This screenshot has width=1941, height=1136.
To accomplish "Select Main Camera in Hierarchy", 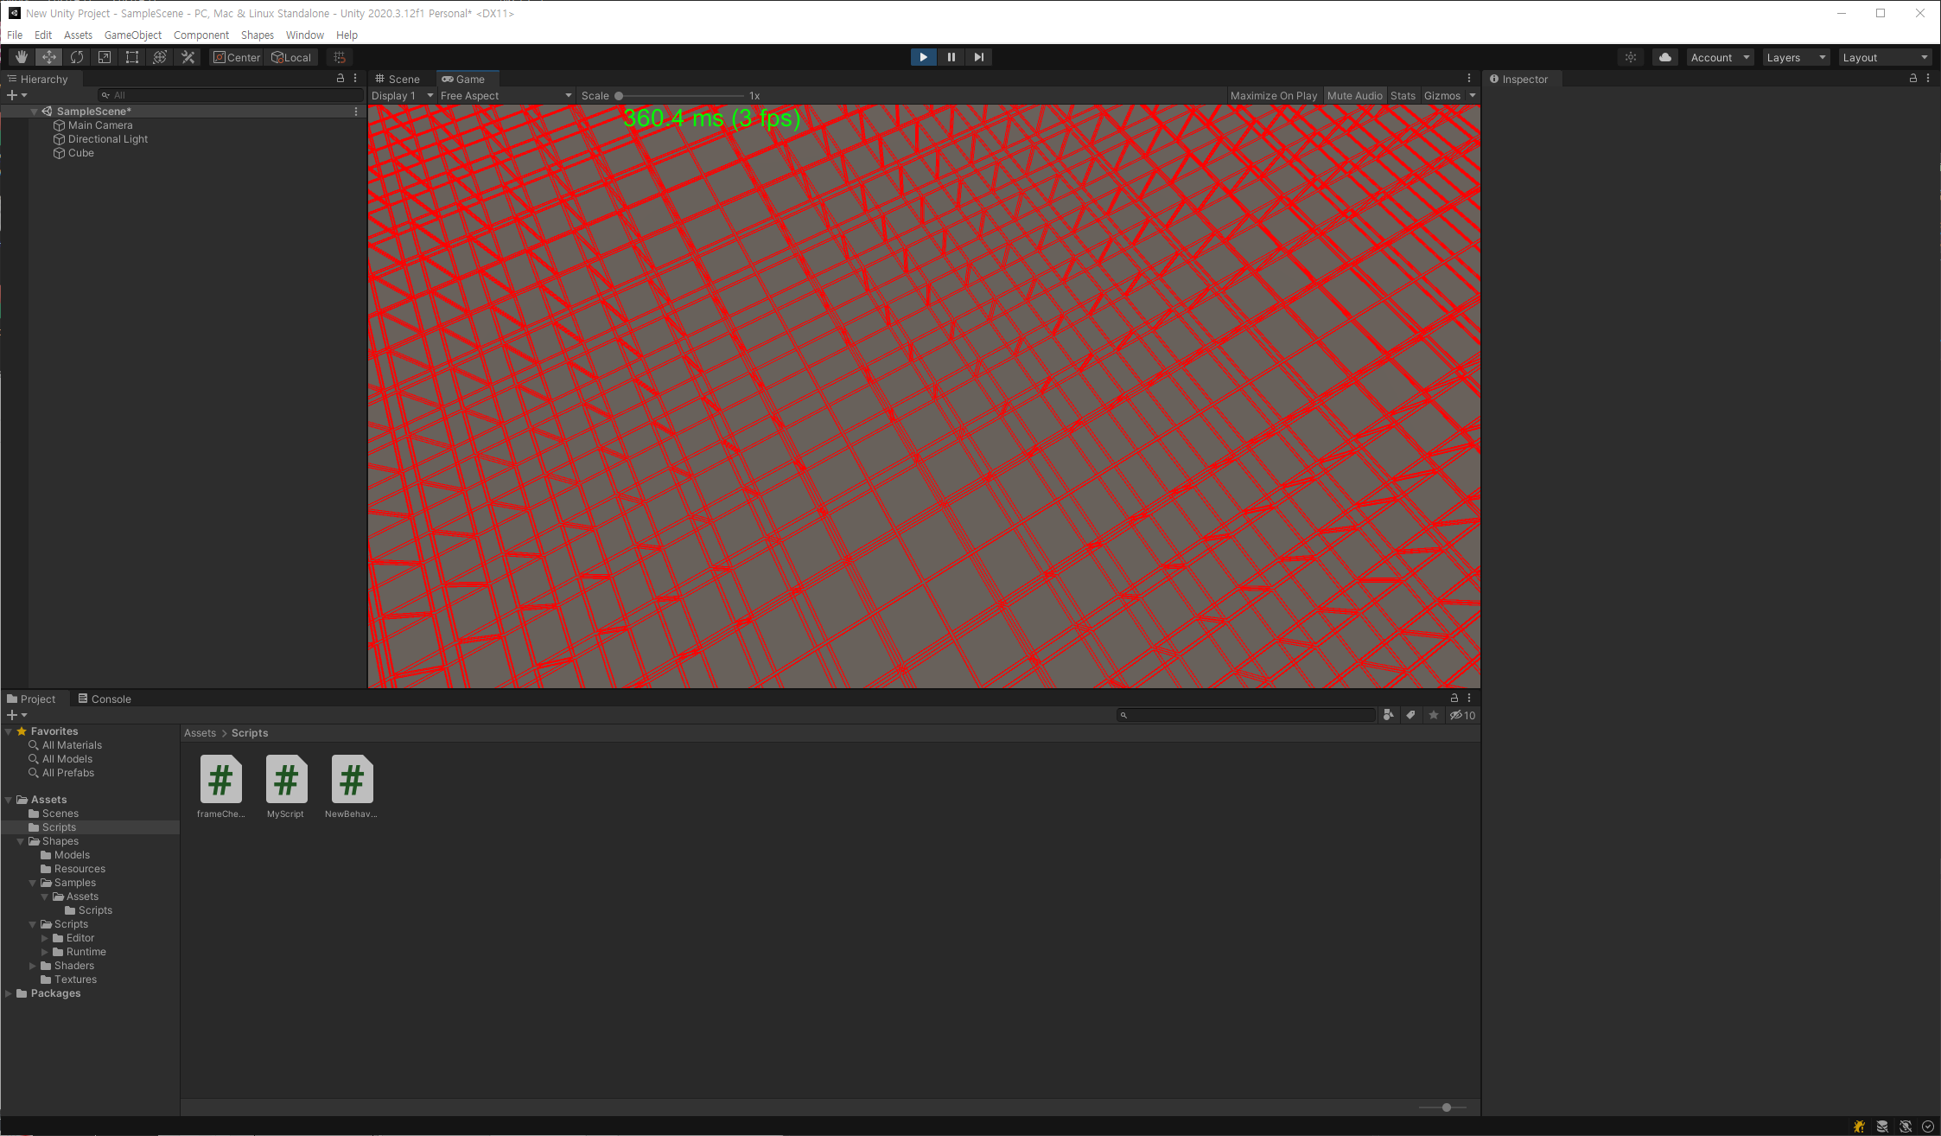I will [x=100, y=125].
